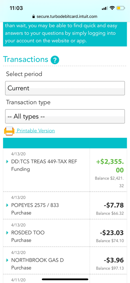This screenshot has width=130, height=283.
Task: Open the Printable Version link
Action: coord(35,130)
